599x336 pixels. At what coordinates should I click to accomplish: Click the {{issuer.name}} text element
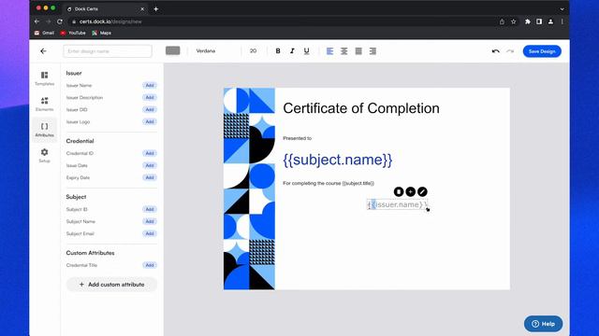[x=397, y=204]
